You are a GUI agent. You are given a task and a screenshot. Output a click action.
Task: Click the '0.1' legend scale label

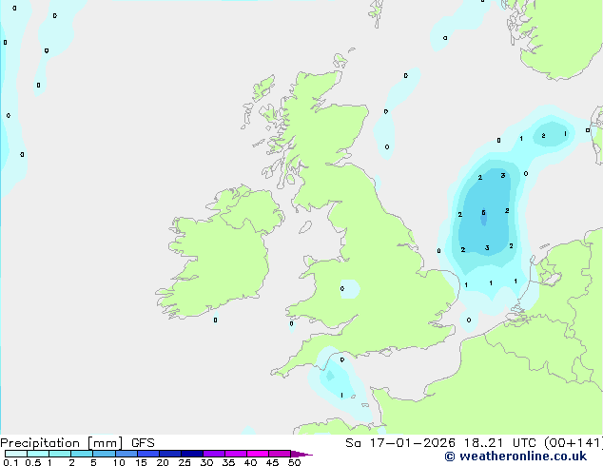point(10,462)
